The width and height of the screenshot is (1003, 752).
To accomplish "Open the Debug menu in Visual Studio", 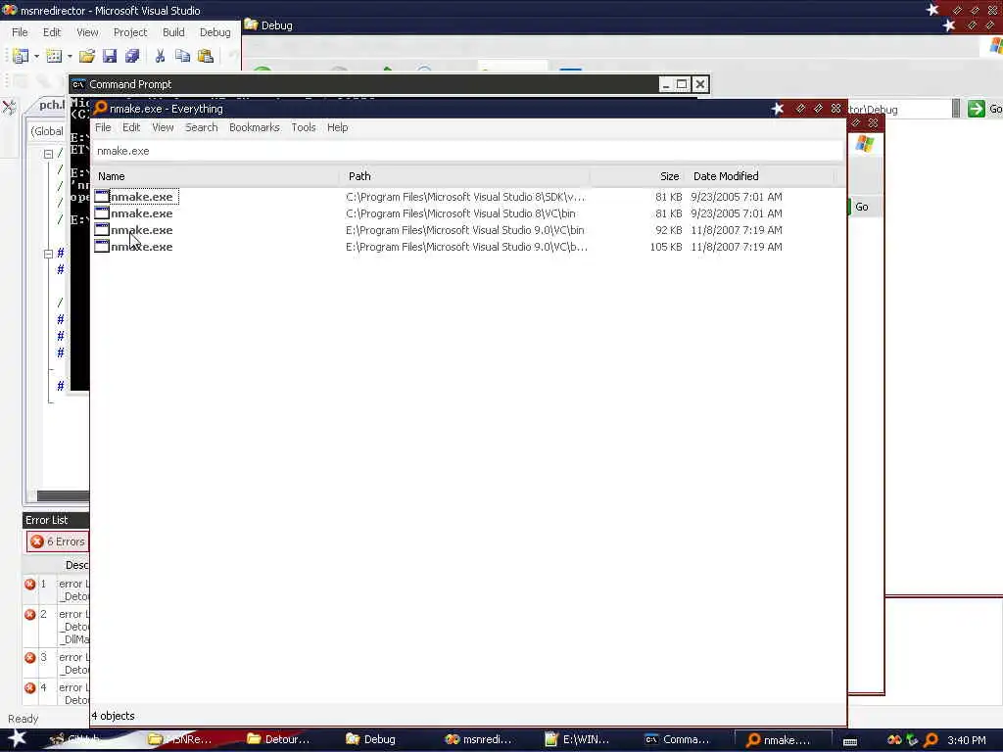I will (x=215, y=32).
